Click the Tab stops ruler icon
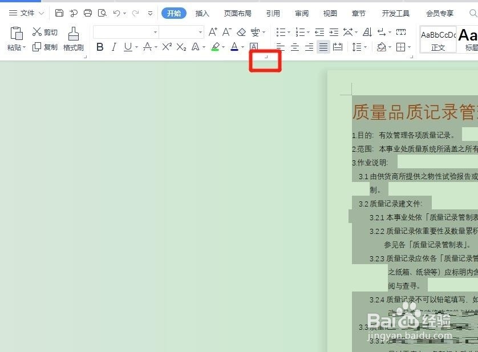This screenshot has width=478, height=352. point(401,32)
